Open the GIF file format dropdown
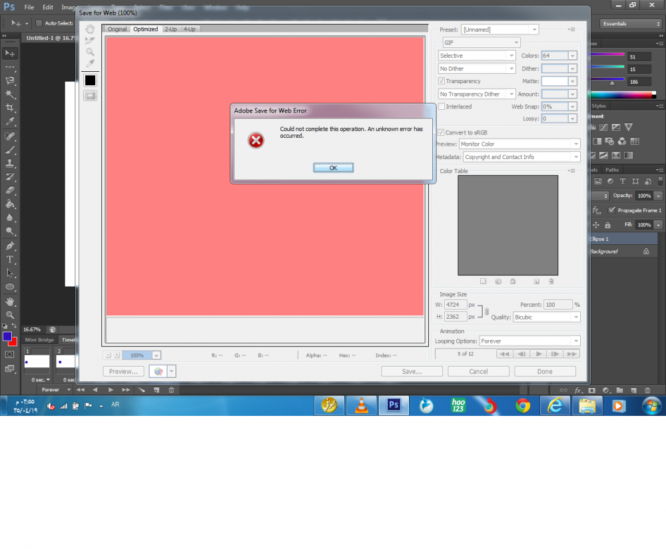The width and height of the screenshot is (666, 549). point(478,42)
